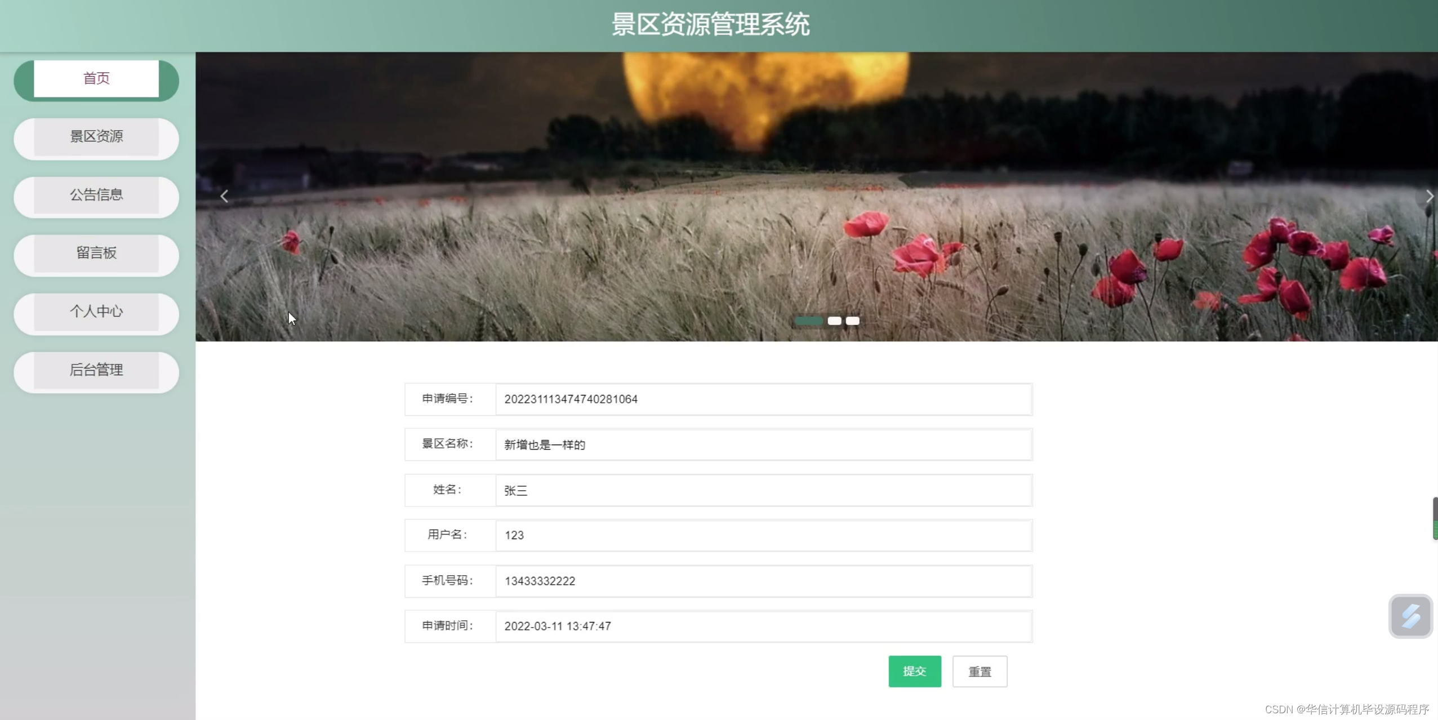Navigate to 留言板 page

[96, 254]
